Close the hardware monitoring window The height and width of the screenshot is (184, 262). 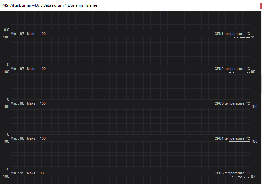[261, 6]
